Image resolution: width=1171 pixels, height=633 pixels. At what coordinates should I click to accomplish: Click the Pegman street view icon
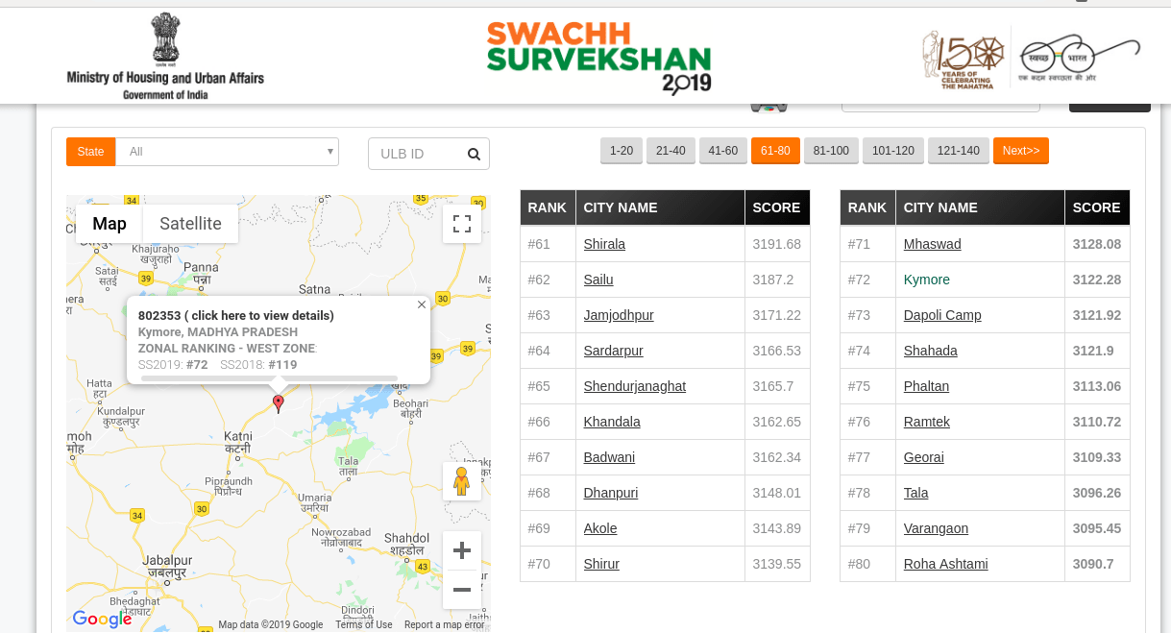[462, 481]
